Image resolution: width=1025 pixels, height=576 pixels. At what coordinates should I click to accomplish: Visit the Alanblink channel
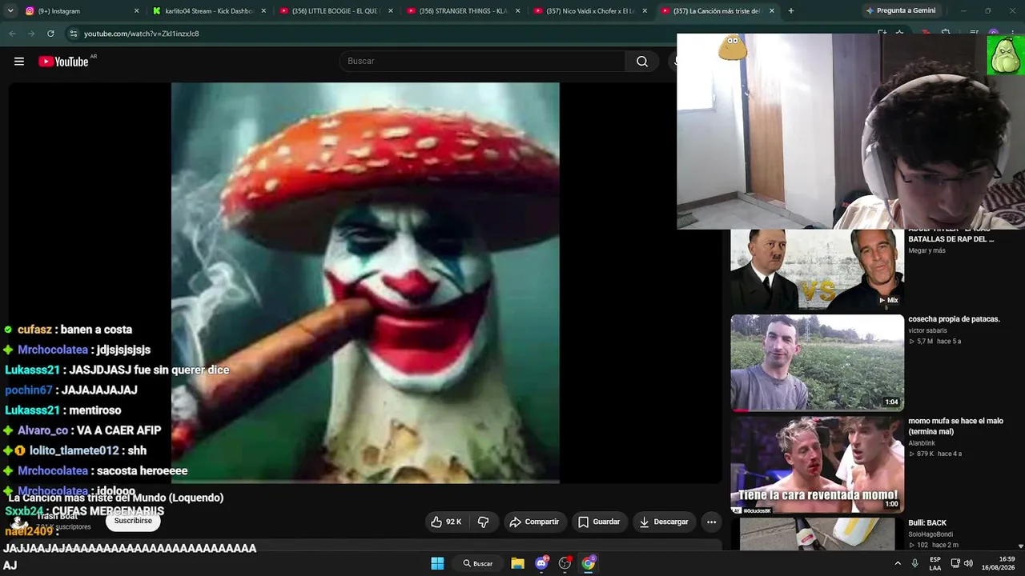click(922, 443)
